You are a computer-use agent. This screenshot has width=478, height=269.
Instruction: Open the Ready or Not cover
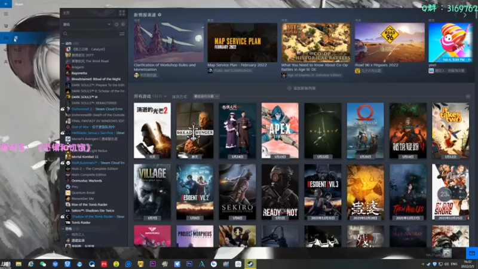pos(280,192)
